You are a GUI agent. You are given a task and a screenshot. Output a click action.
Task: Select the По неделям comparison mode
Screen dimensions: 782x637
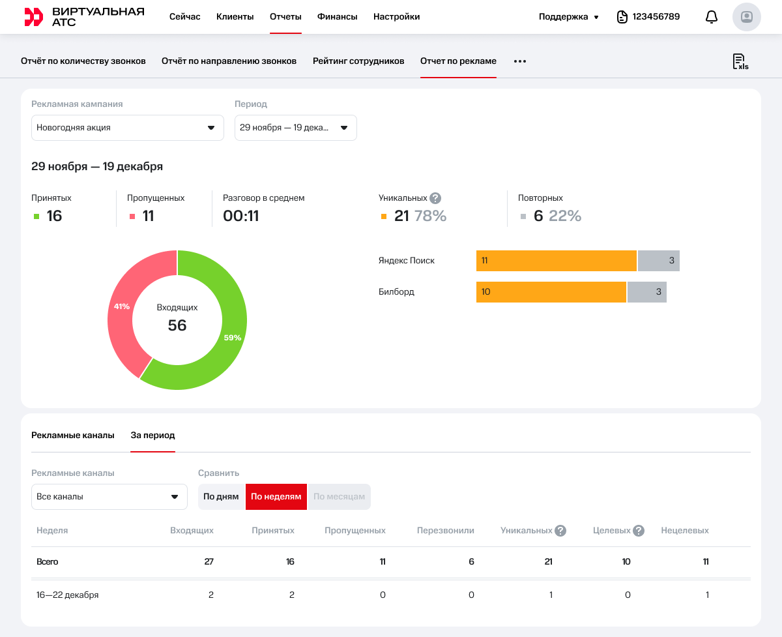(276, 497)
